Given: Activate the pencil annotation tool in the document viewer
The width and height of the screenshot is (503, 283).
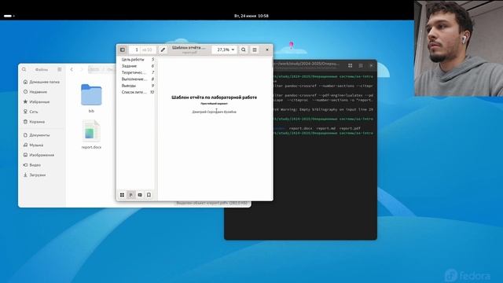Looking at the screenshot, I should tap(163, 50).
